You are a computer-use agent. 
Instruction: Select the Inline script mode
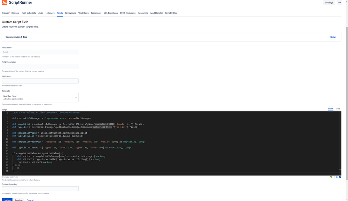click(331, 109)
